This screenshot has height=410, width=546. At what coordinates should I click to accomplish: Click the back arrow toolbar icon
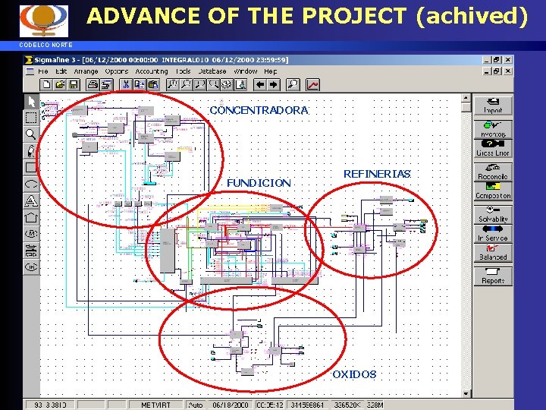point(260,85)
